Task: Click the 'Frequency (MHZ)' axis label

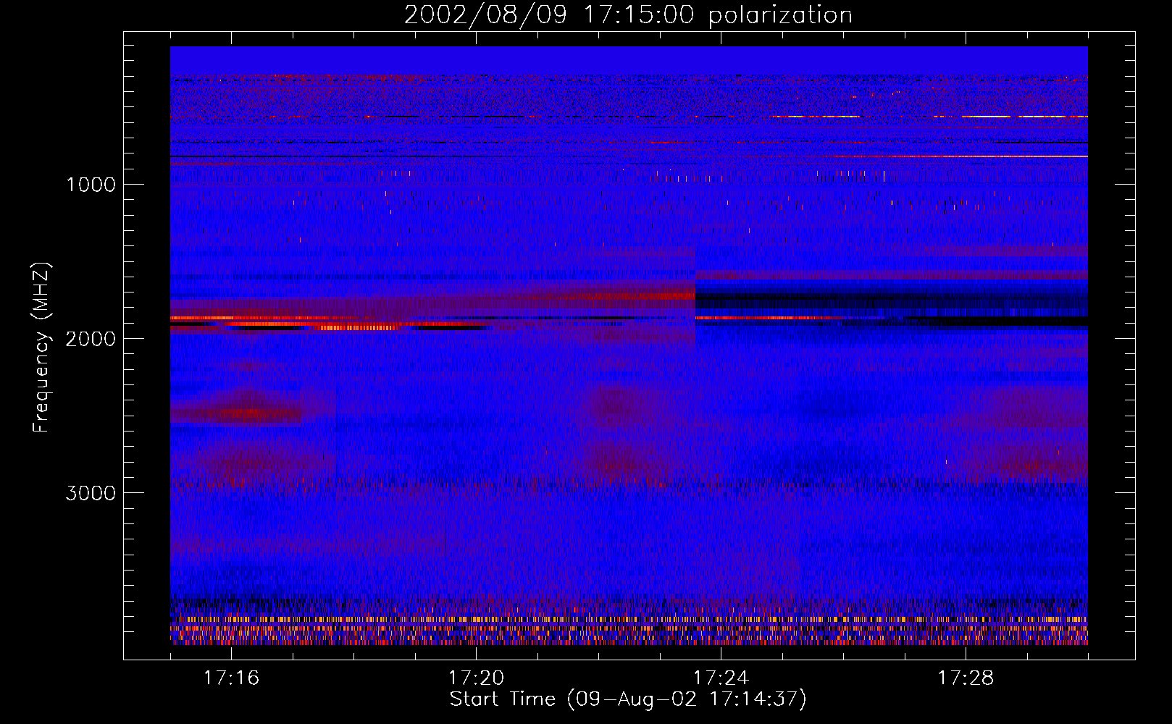Action: pos(41,348)
